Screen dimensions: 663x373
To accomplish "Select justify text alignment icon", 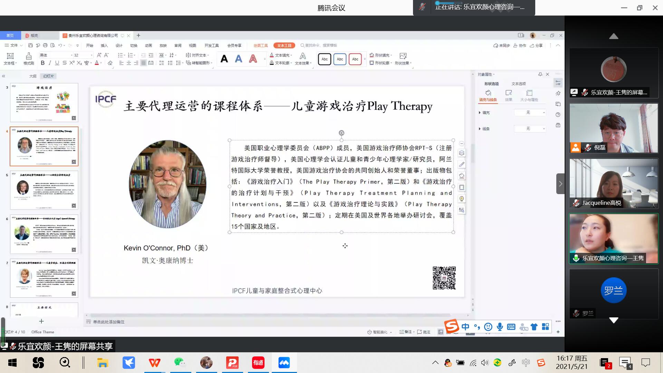I will point(143,63).
